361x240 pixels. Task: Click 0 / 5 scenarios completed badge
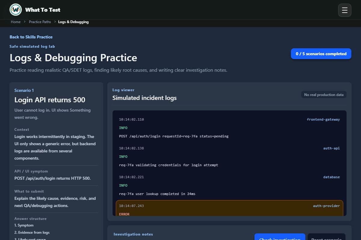pyautogui.click(x=321, y=54)
